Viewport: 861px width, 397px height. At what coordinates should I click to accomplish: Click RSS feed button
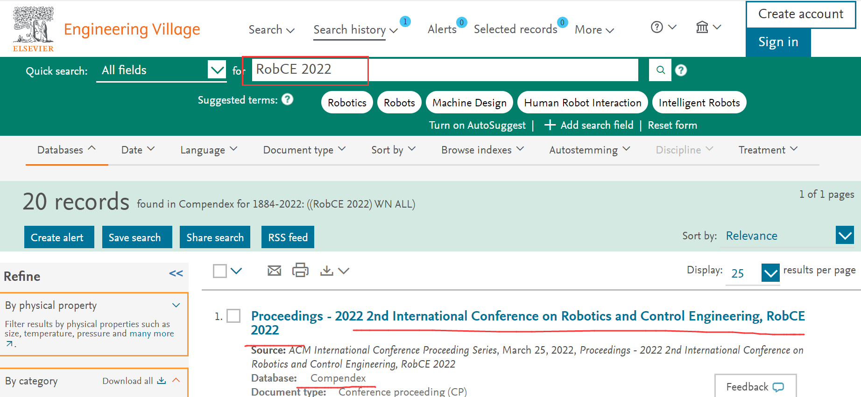[x=288, y=237]
